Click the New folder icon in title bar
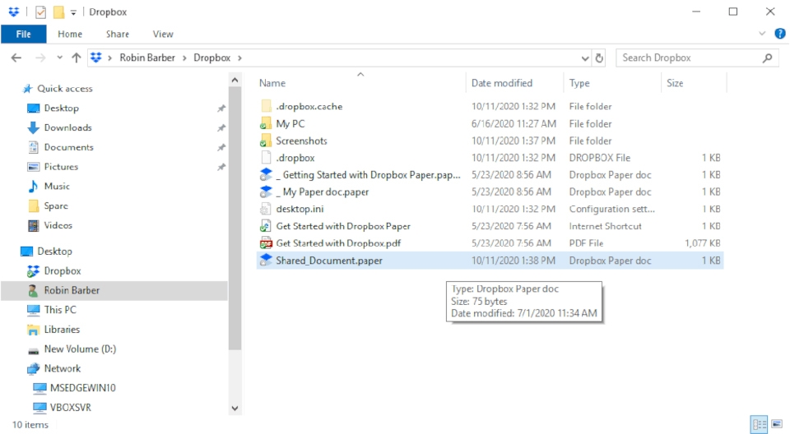Image resolution: width=790 pixels, height=434 pixels. 59,12
